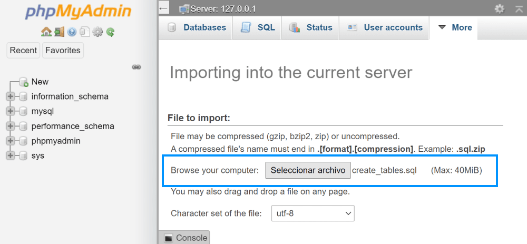Image resolution: width=527 pixels, height=244 pixels.
Task: Click the Home icon in sidebar
Action: point(46,32)
